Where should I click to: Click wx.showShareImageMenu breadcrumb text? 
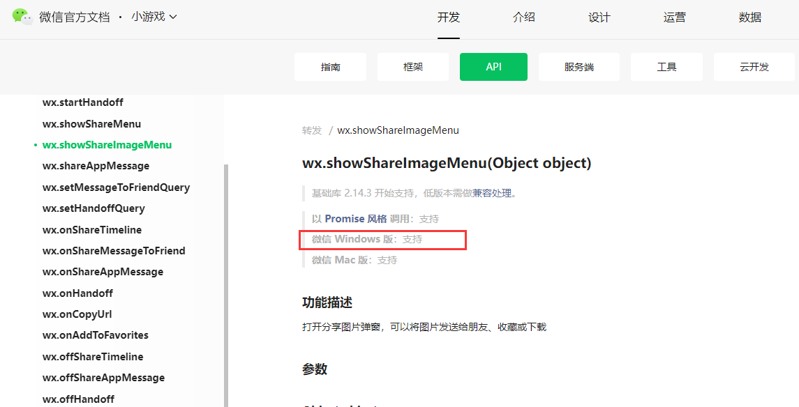[398, 130]
